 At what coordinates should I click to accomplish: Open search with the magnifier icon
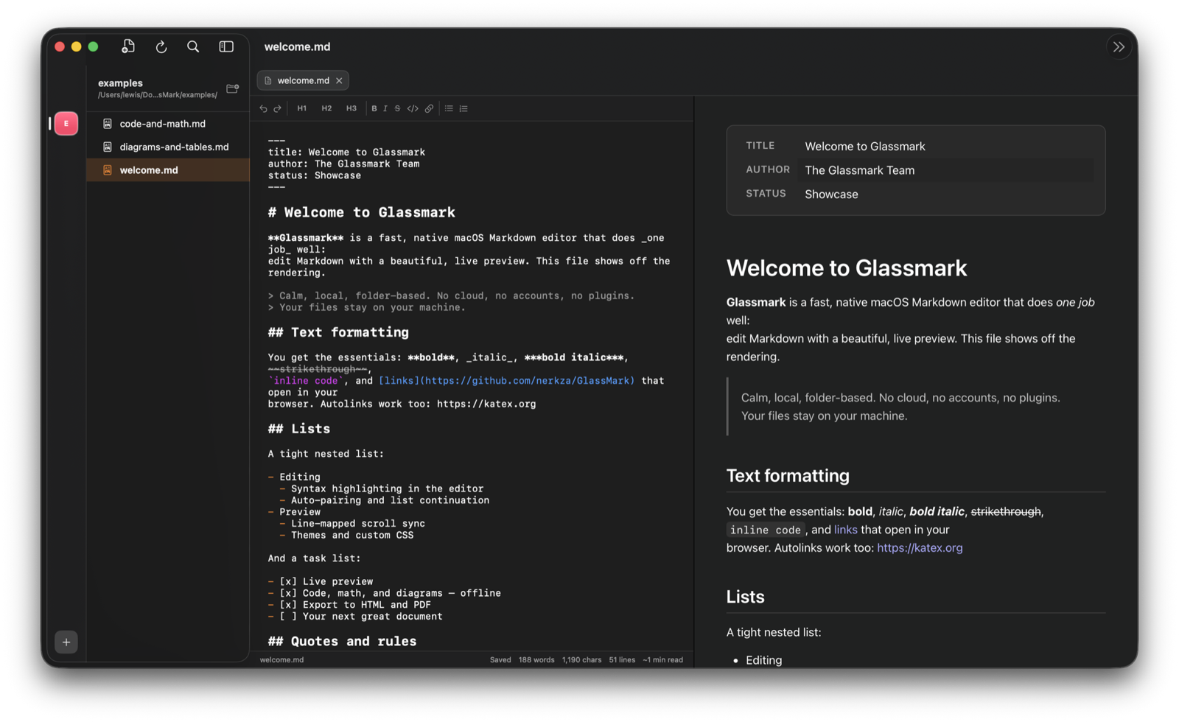(193, 46)
